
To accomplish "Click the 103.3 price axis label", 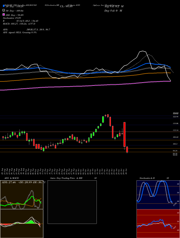I will pos(175,144).
